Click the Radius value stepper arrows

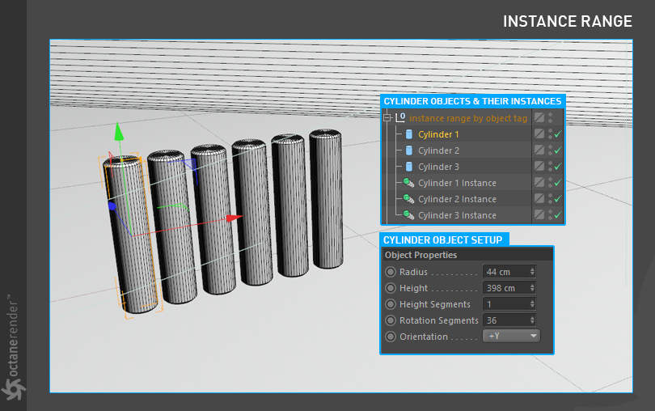pyautogui.click(x=532, y=272)
